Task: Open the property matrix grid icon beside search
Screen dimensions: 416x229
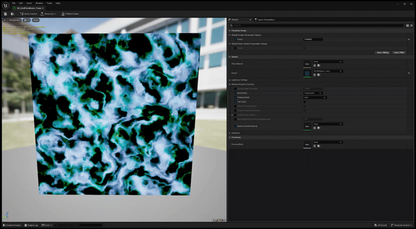Action: pyautogui.click(x=408, y=26)
